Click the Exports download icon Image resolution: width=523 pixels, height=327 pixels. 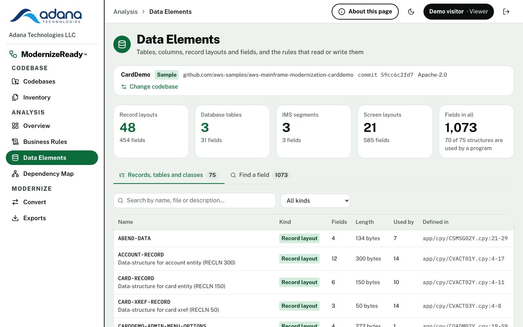pyautogui.click(x=15, y=218)
